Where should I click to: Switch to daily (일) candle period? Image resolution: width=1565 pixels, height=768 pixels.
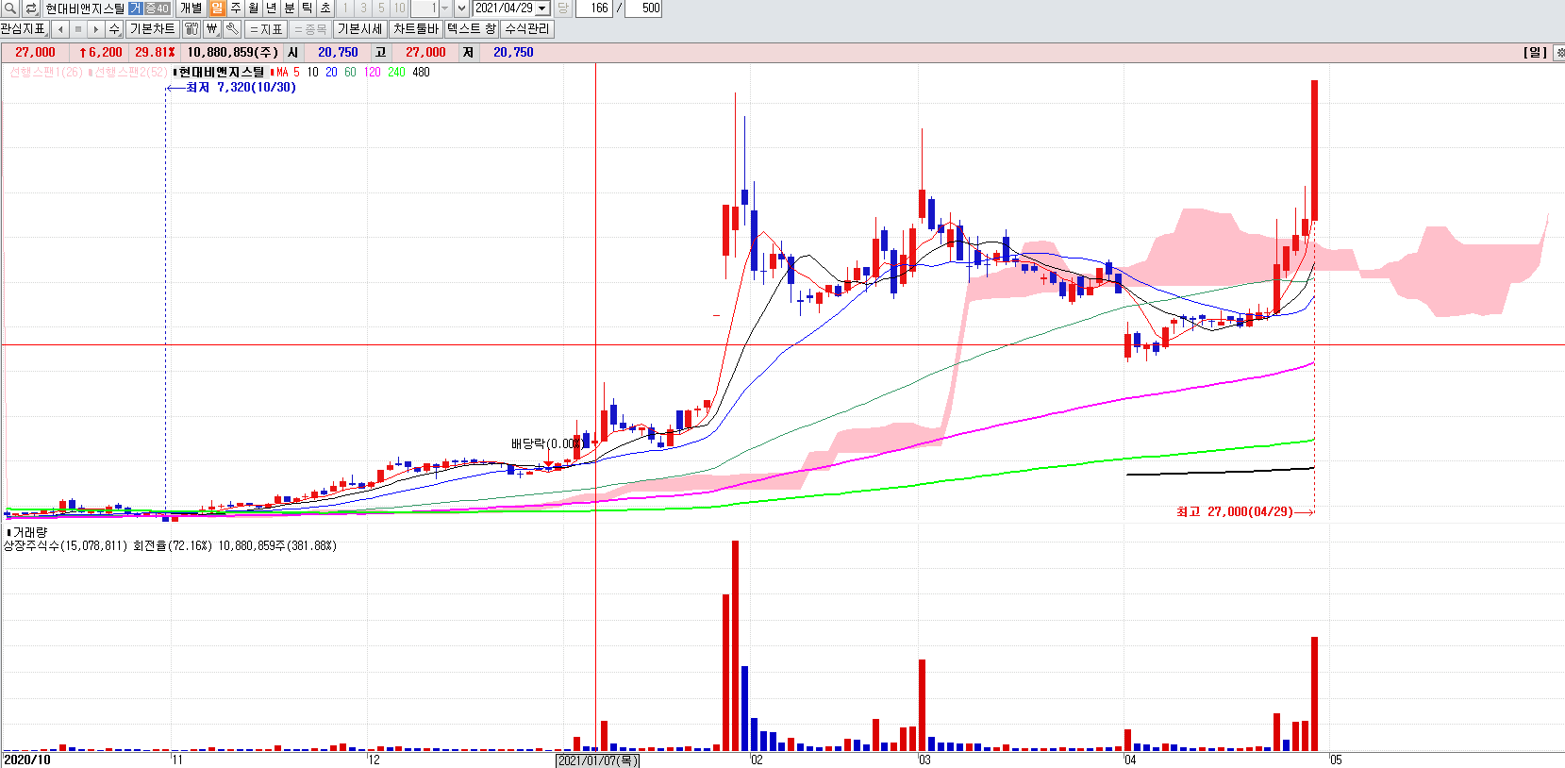(217, 8)
